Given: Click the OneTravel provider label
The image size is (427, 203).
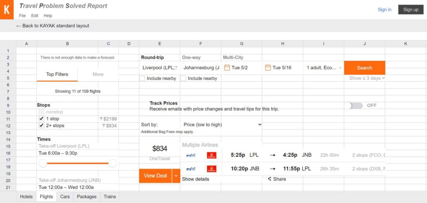Looking at the screenshot, I should coord(160,159).
